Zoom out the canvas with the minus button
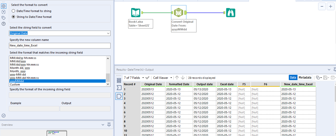The image size is (336, 136). click(x=322, y=6)
